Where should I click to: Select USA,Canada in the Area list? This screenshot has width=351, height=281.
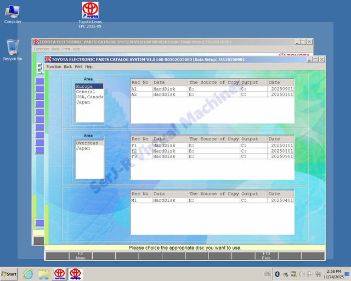[x=89, y=97]
